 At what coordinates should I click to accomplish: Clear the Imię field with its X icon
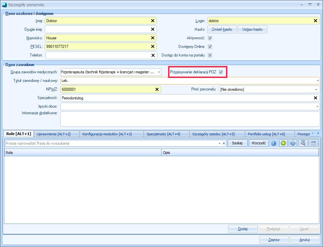[153, 20]
